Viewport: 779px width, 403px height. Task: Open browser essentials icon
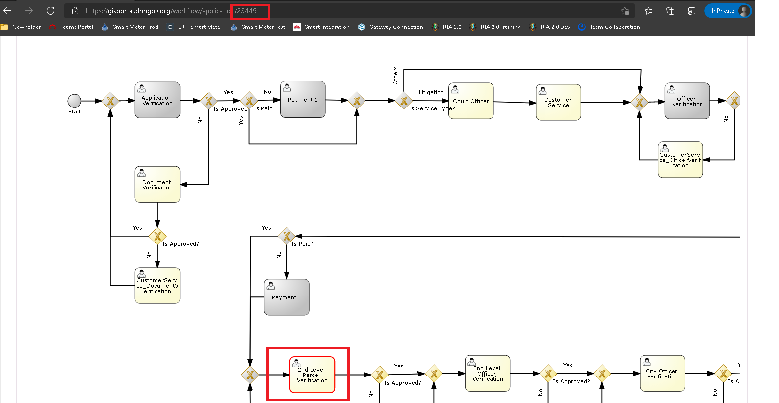click(692, 11)
